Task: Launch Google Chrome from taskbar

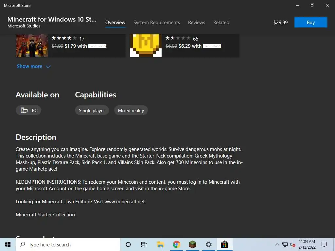Action: pyautogui.click(x=176, y=244)
